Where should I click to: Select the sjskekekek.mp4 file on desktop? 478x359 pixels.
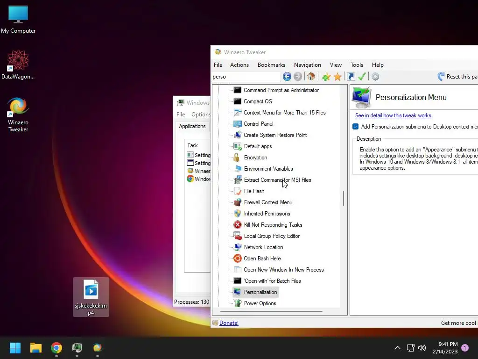[x=91, y=297]
